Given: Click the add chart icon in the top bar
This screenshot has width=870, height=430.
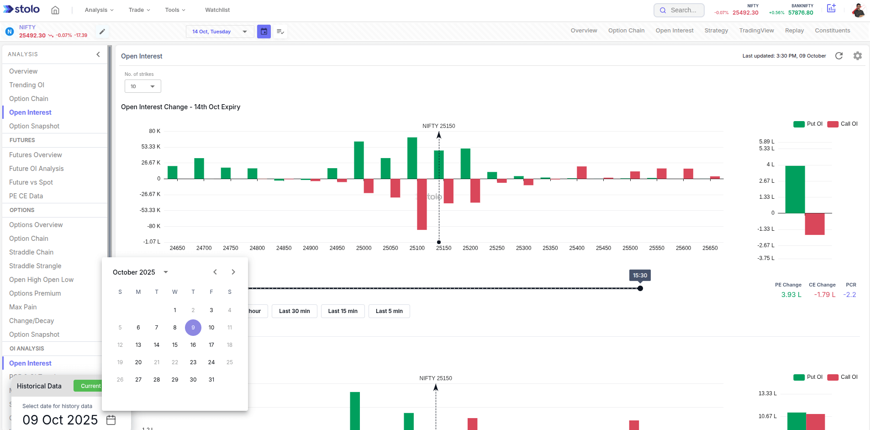Looking at the screenshot, I should (x=831, y=9).
